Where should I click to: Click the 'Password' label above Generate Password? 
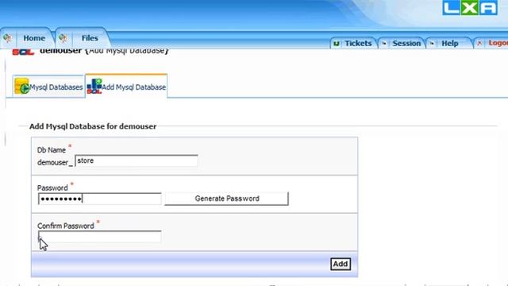pyautogui.click(x=52, y=188)
